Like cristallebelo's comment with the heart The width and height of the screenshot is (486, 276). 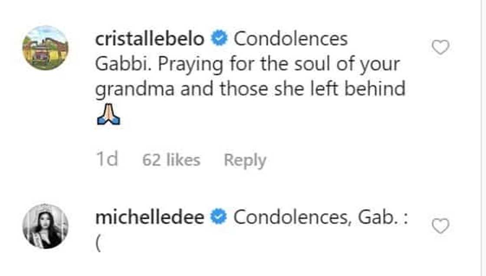point(440,47)
